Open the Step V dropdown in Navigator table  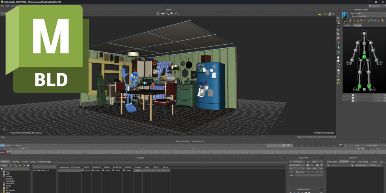[x=166, y=170]
